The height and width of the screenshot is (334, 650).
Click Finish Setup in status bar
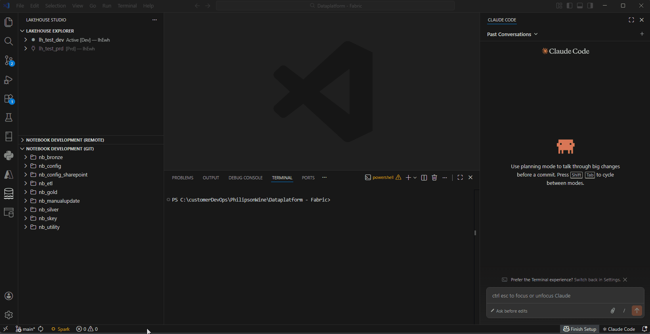tap(580, 329)
